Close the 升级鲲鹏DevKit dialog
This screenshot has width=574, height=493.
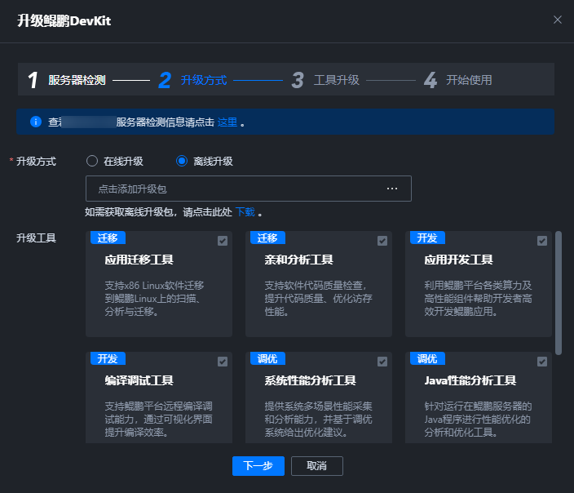(558, 20)
